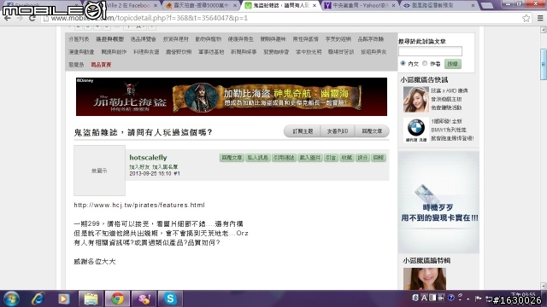Image resolution: width=547 pixels, height=307 pixels.
Task: Click the hotscalefly avatar placeholder
Action: click(99, 171)
